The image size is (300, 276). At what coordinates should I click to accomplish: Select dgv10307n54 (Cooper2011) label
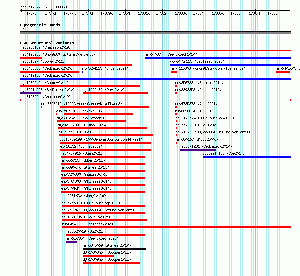(44, 83)
